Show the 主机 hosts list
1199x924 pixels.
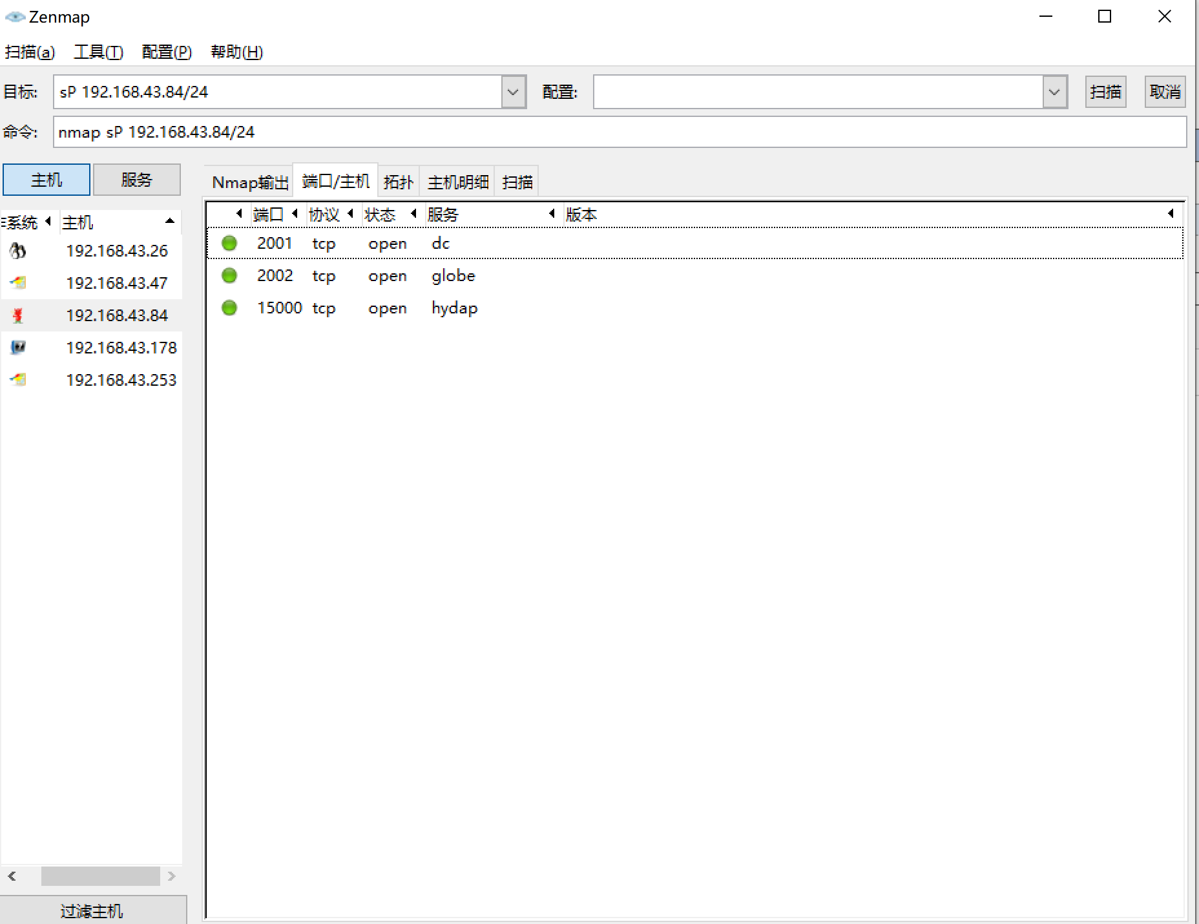[47, 180]
